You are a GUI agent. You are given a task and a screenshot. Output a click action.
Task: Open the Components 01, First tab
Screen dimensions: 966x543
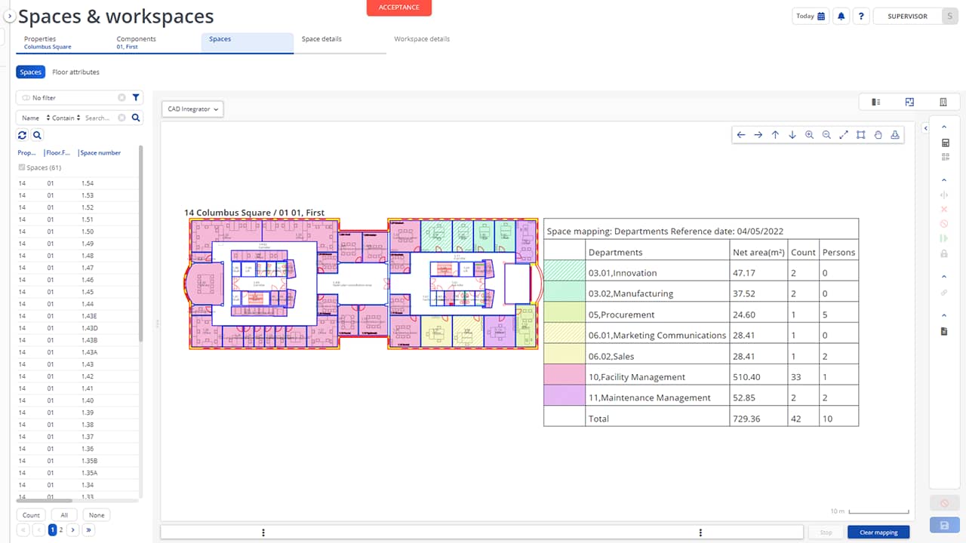[x=136, y=42]
